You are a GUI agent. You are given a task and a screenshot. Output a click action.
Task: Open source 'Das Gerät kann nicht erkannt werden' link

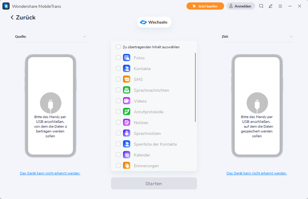50,173
